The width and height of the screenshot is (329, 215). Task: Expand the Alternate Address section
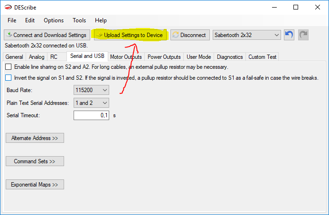(x=35, y=138)
